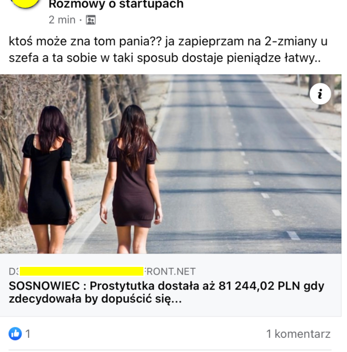
Task: Show the '1 komentarz' comments
Action: [298, 334]
